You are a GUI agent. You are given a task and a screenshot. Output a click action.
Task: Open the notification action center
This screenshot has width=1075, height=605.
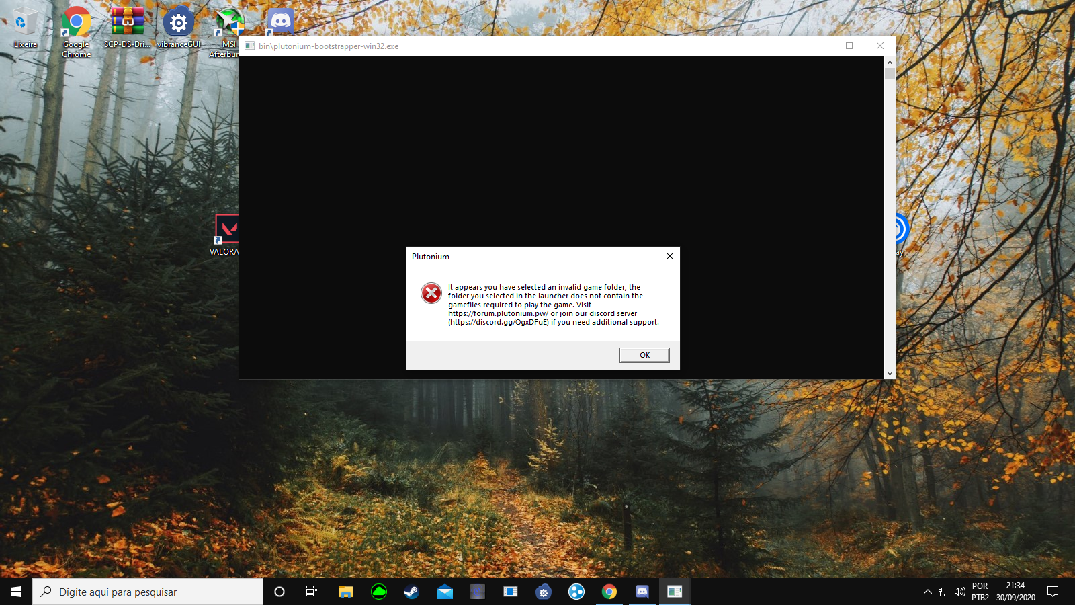click(1053, 592)
